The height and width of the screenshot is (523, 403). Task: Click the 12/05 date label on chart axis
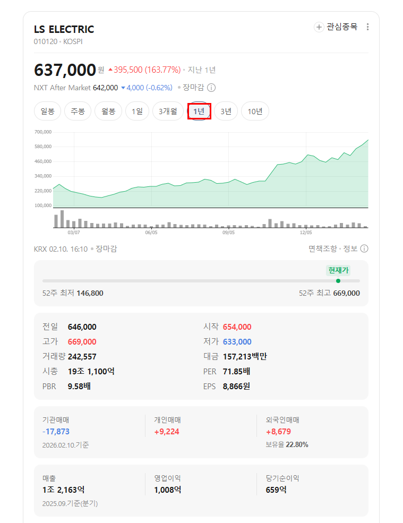[x=306, y=233]
